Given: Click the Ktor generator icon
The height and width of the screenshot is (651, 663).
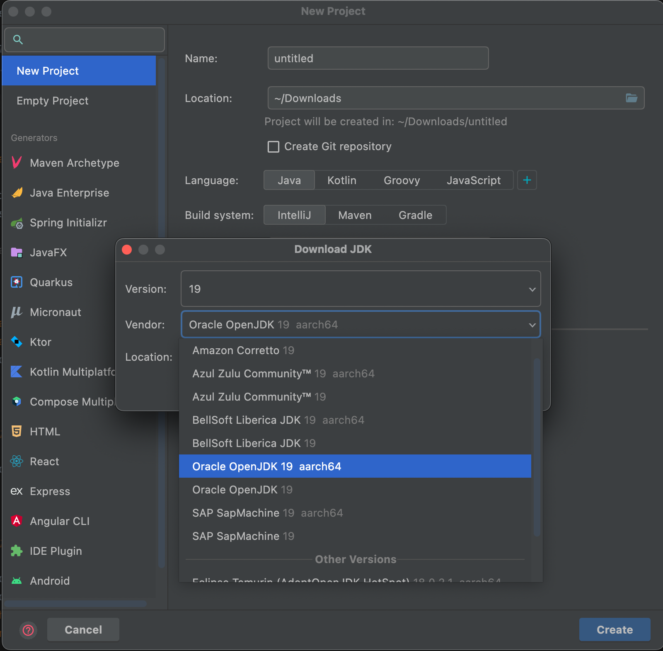Looking at the screenshot, I should coord(17,342).
